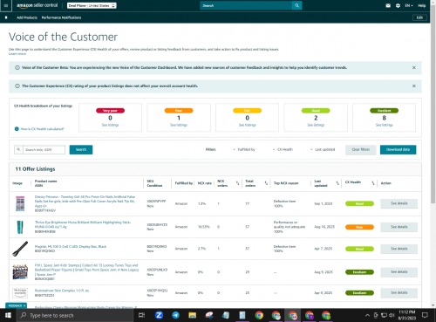Show hidden system tray icons

click(367, 315)
